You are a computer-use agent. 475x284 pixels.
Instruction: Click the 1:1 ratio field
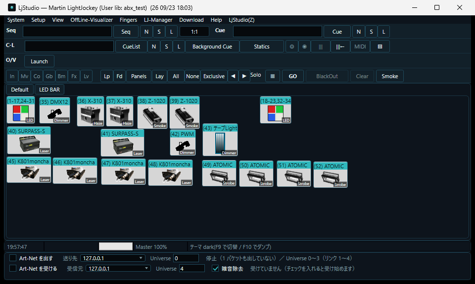point(194,32)
